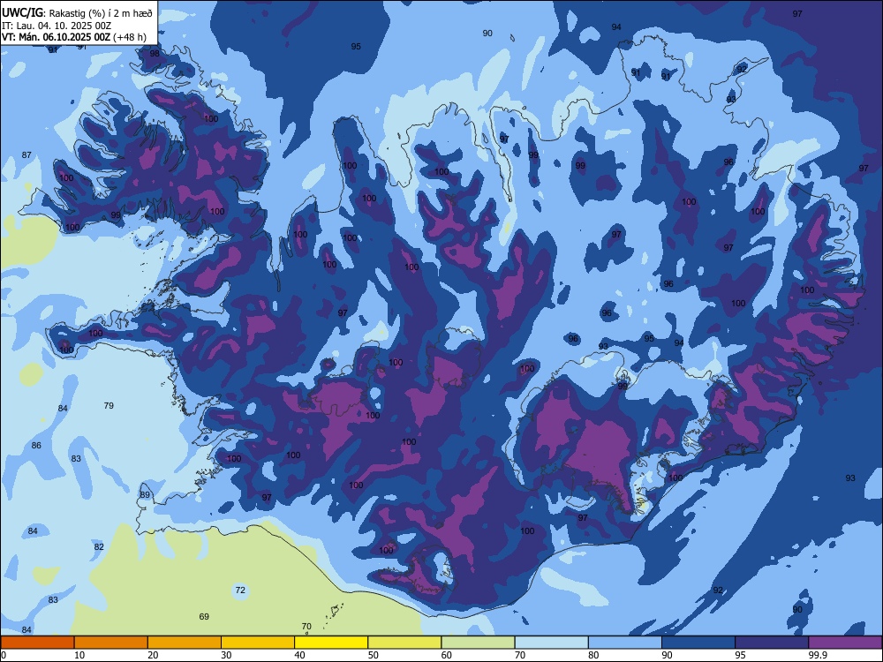Click the title 'UWC/IG: Rakastig (%) í 2 m hæð'

pyautogui.click(x=77, y=13)
